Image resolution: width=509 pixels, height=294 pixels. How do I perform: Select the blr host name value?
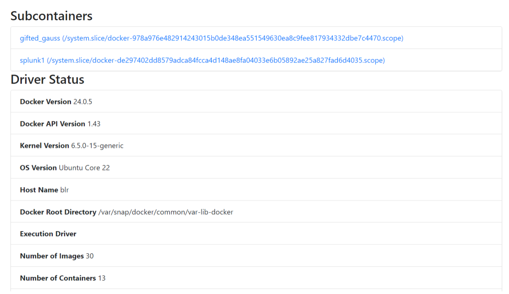click(x=65, y=190)
